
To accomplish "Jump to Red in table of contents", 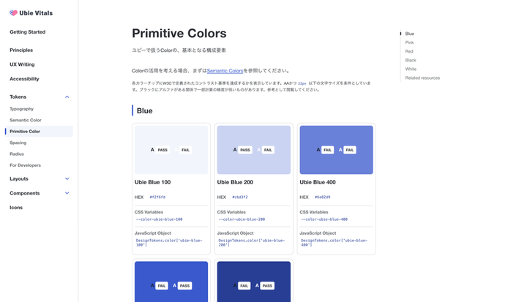I will coord(409,51).
